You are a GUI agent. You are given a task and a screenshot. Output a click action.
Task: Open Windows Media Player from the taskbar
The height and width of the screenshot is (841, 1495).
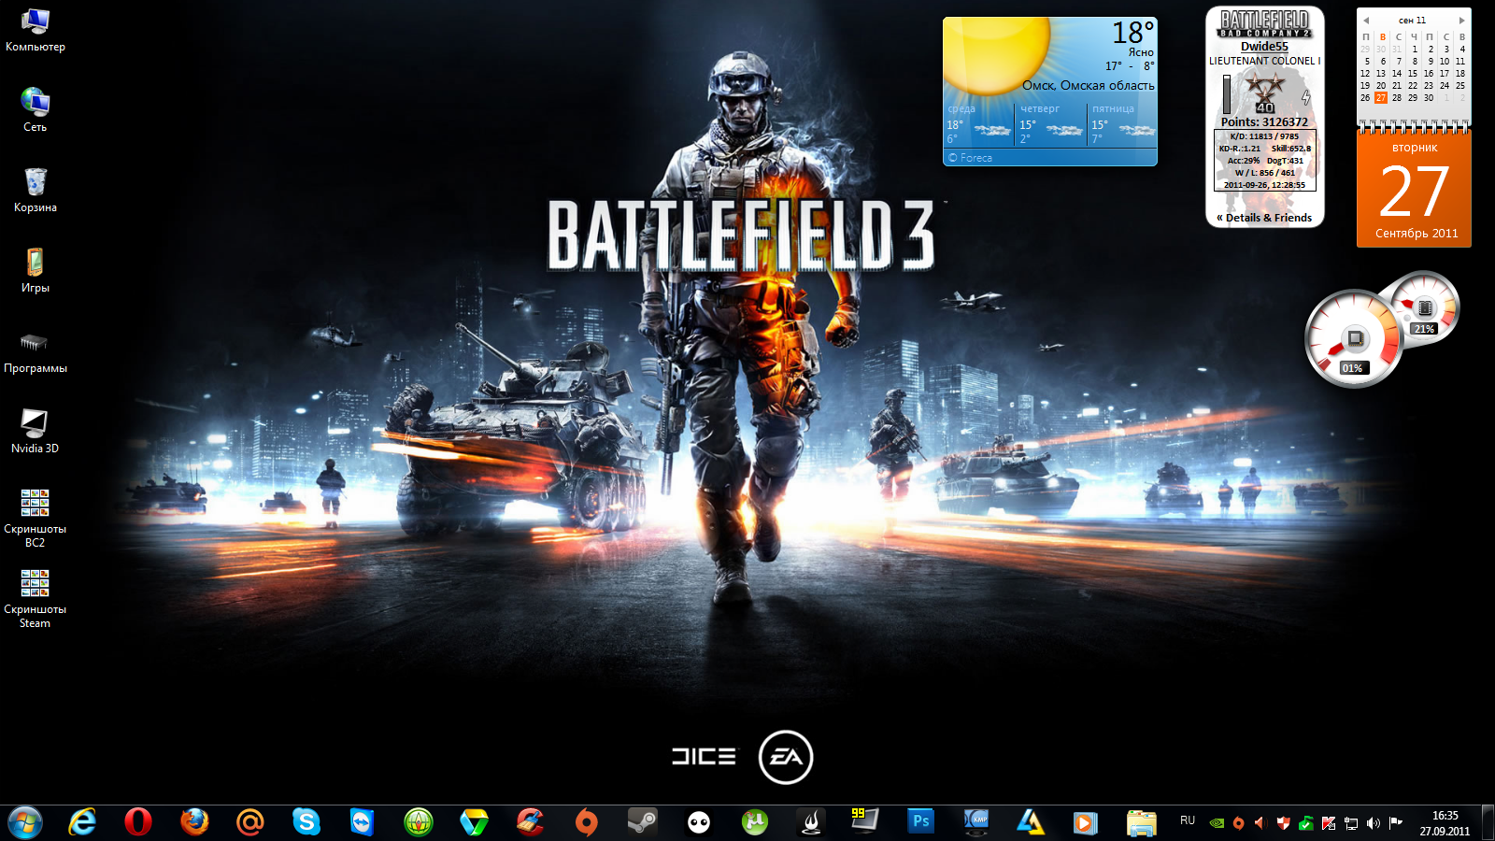coord(1085,822)
